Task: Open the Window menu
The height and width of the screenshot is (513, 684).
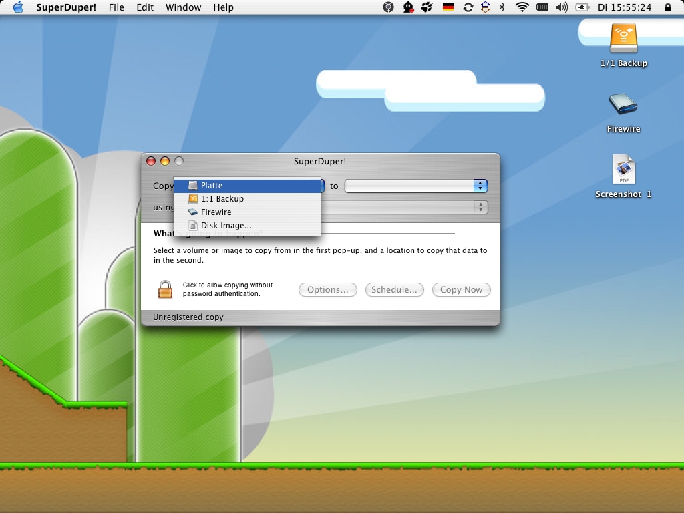Action: 183,7
